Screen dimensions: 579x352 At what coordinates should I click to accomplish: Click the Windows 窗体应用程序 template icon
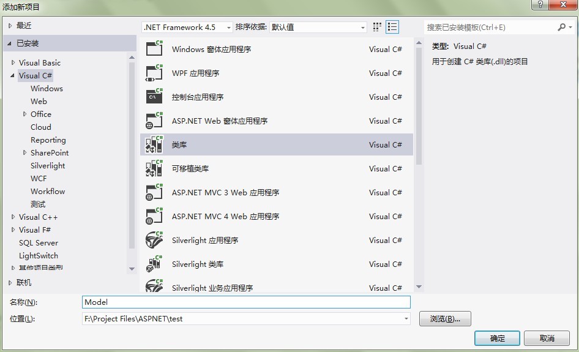(154, 48)
